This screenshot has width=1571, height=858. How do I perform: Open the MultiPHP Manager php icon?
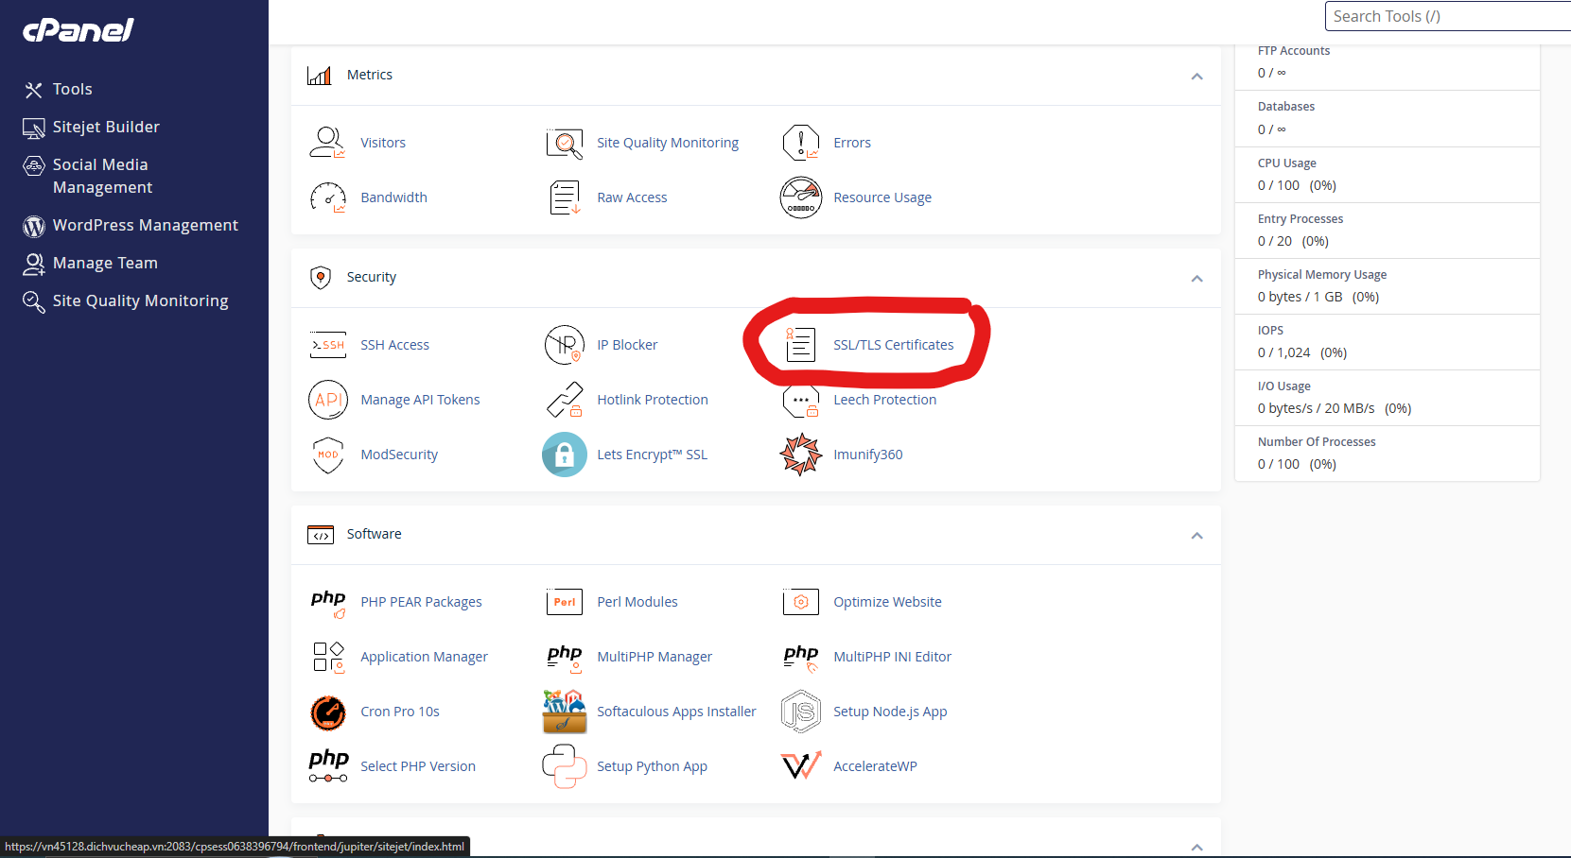tap(565, 658)
